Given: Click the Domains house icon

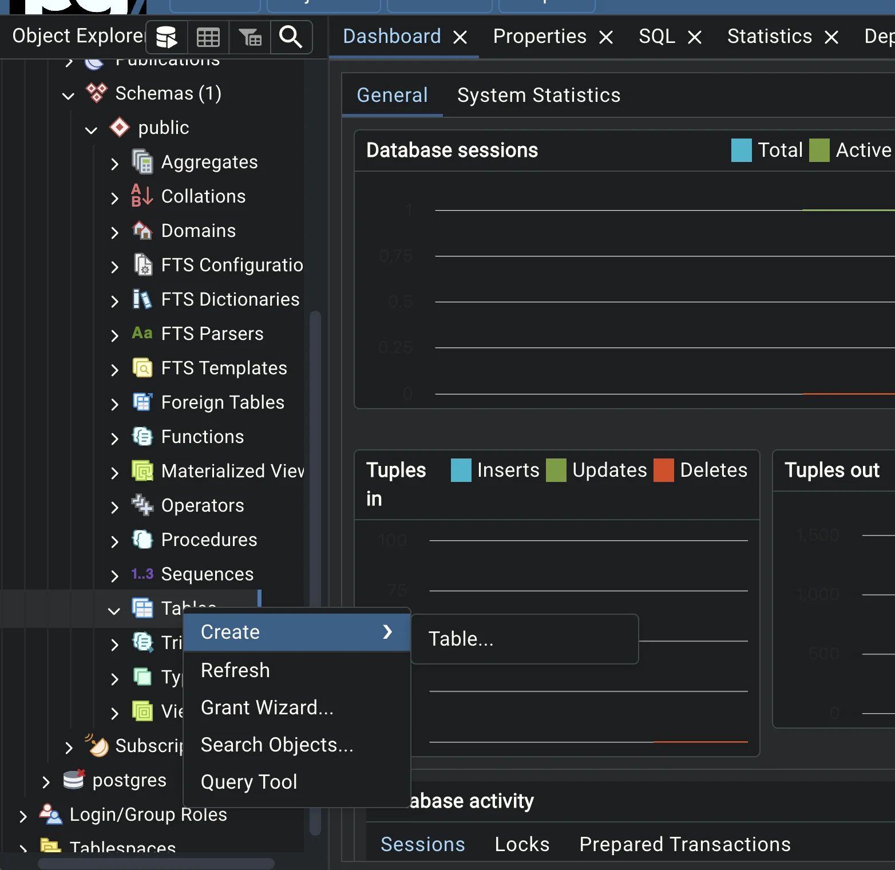Looking at the screenshot, I should [142, 230].
